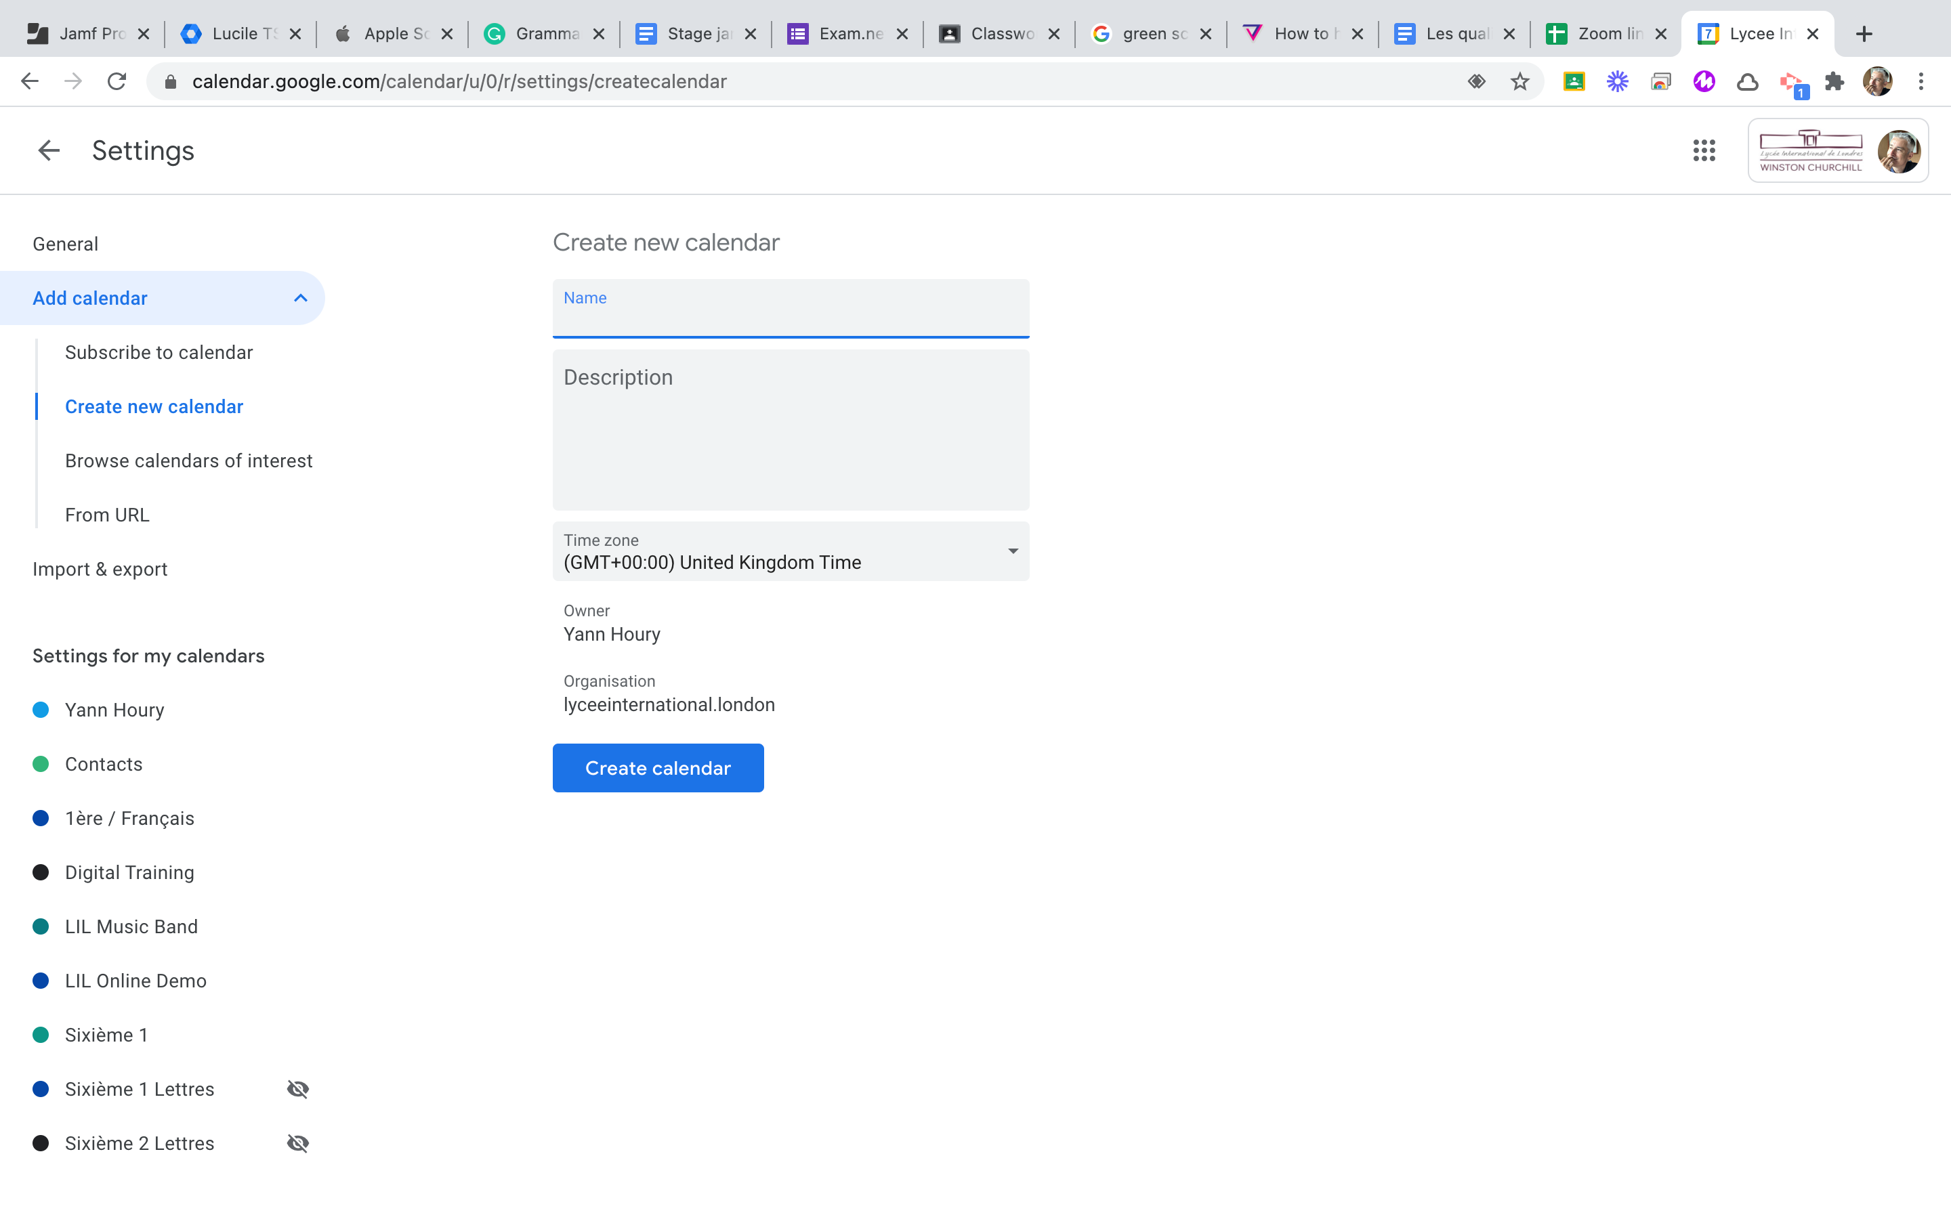Open a new browser tab
Image resolution: width=1951 pixels, height=1219 pixels.
[x=1863, y=34]
